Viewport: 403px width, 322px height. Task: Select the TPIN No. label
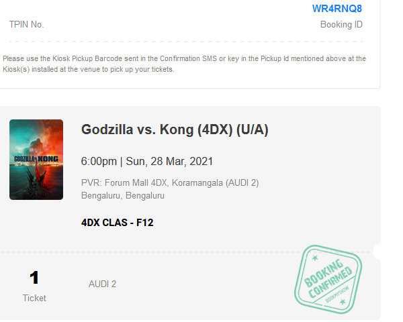26,25
